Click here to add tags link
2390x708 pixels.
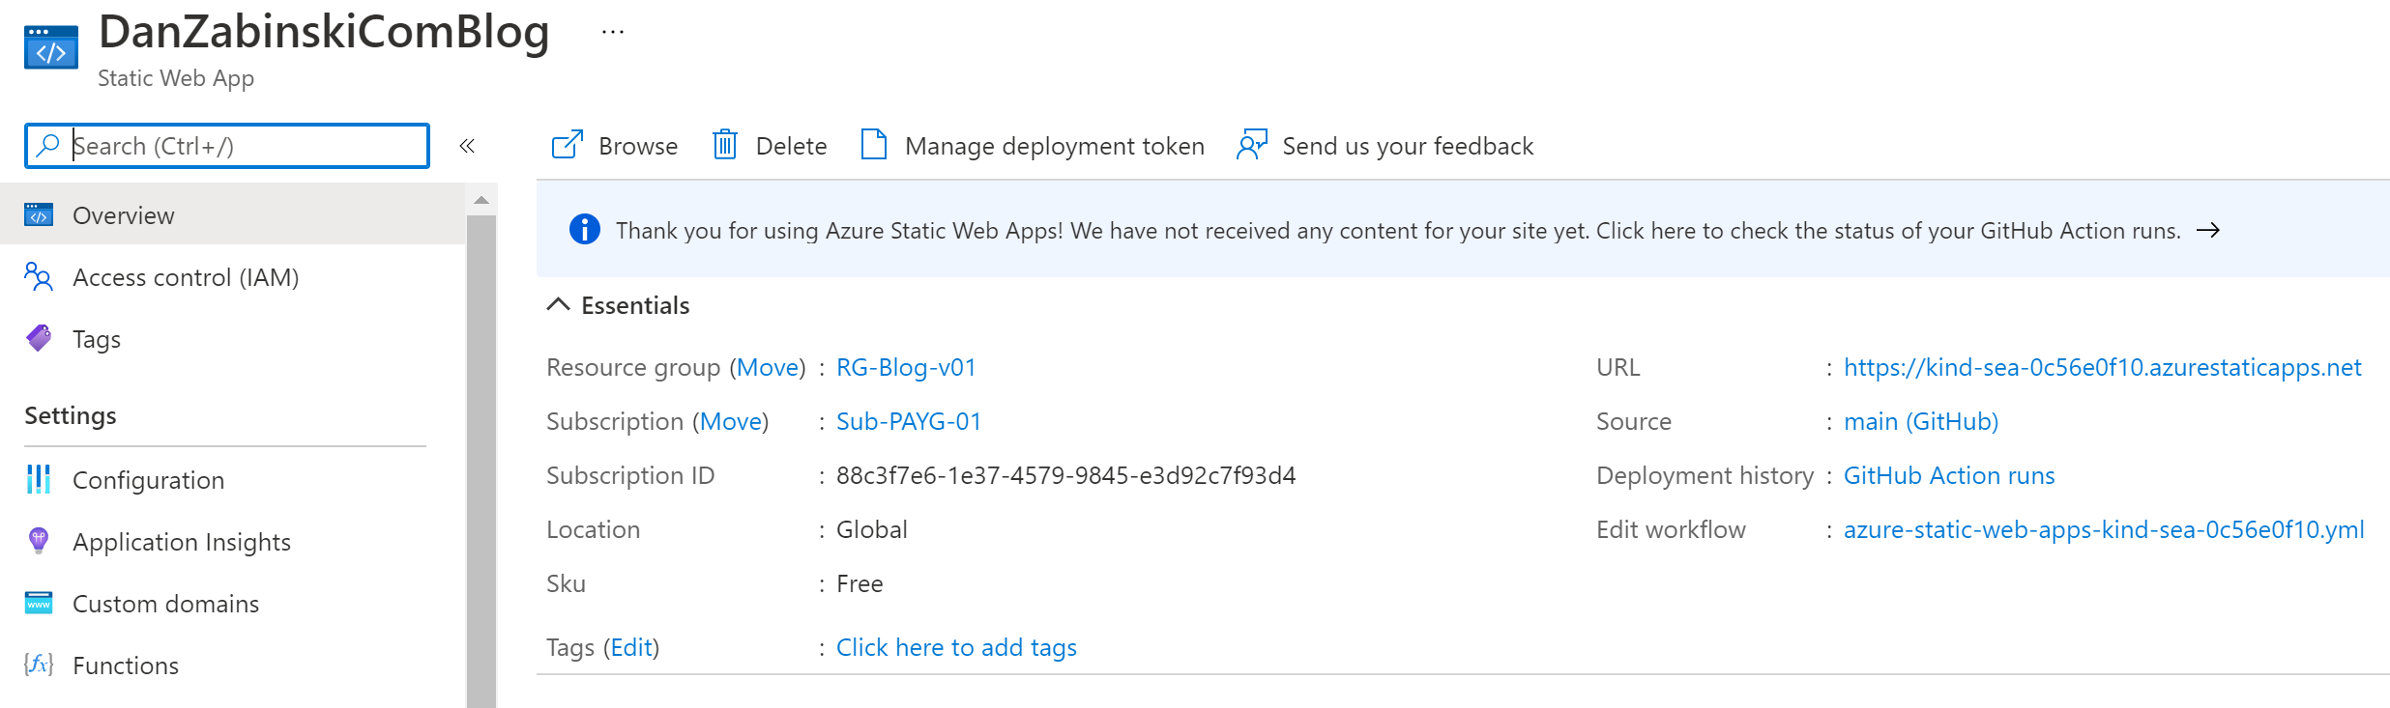[956, 647]
